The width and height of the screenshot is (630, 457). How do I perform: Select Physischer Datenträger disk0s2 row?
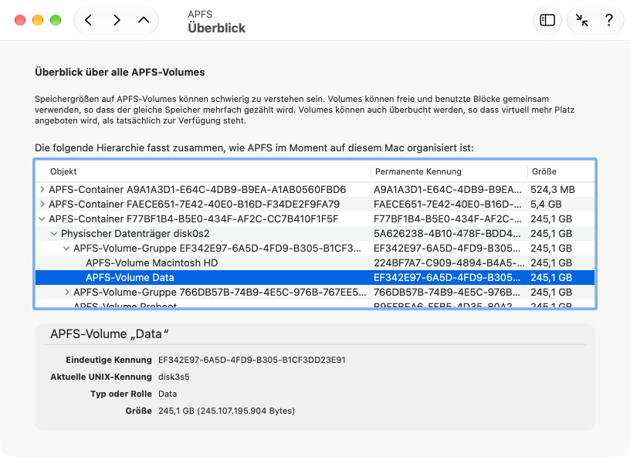click(x=315, y=234)
